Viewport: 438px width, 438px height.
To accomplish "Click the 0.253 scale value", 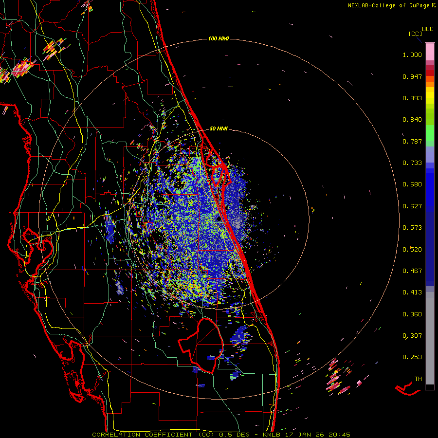I will pyautogui.click(x=412, y=357).
